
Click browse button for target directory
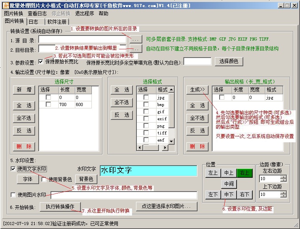(136, 49)
